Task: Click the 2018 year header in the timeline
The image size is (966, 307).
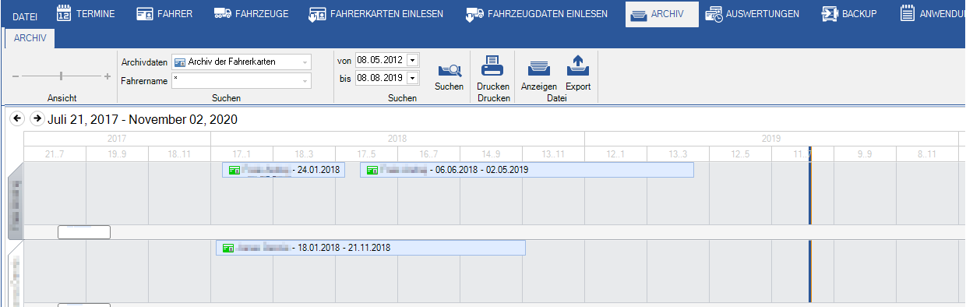Action: click(x=397, y=138)
